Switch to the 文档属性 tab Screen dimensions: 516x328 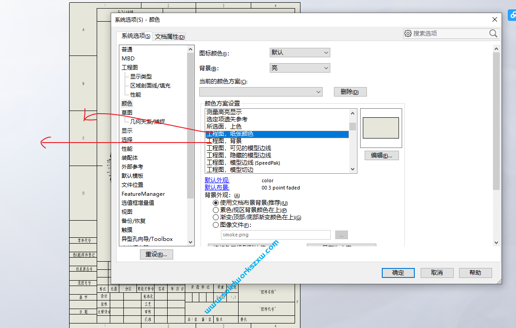[x=169, y=36]
